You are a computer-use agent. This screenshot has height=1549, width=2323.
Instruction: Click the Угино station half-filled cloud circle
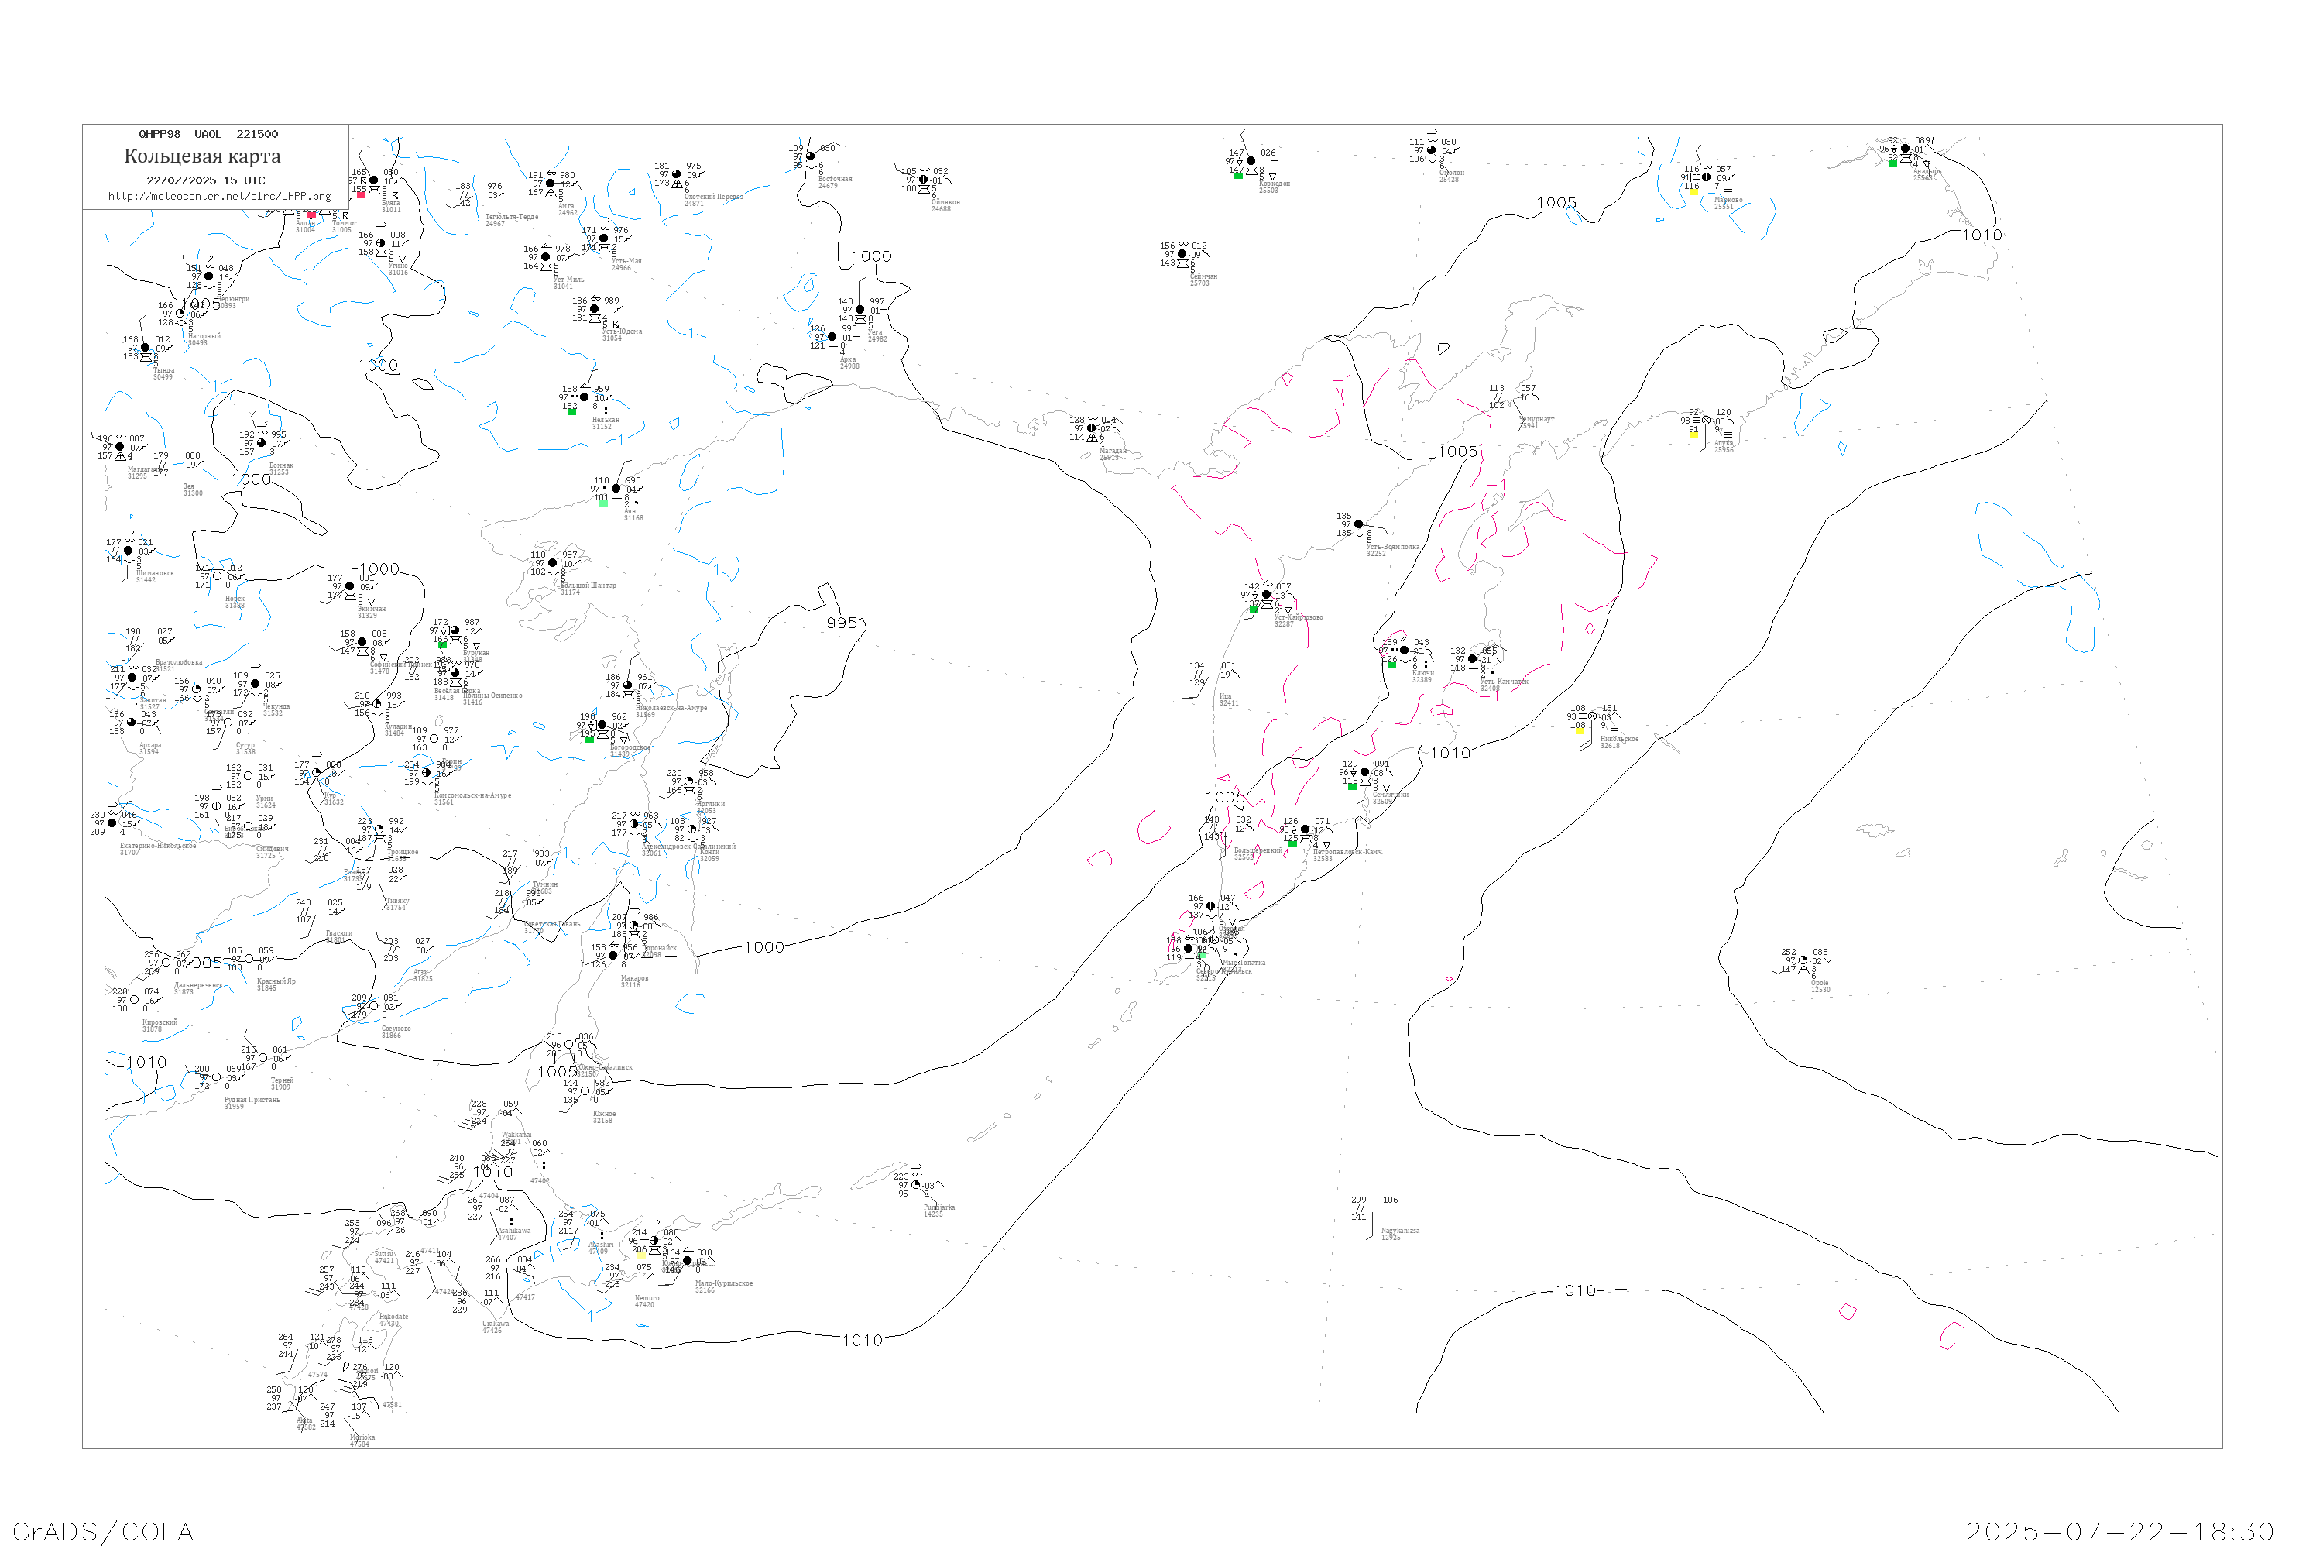click(381, 243)
